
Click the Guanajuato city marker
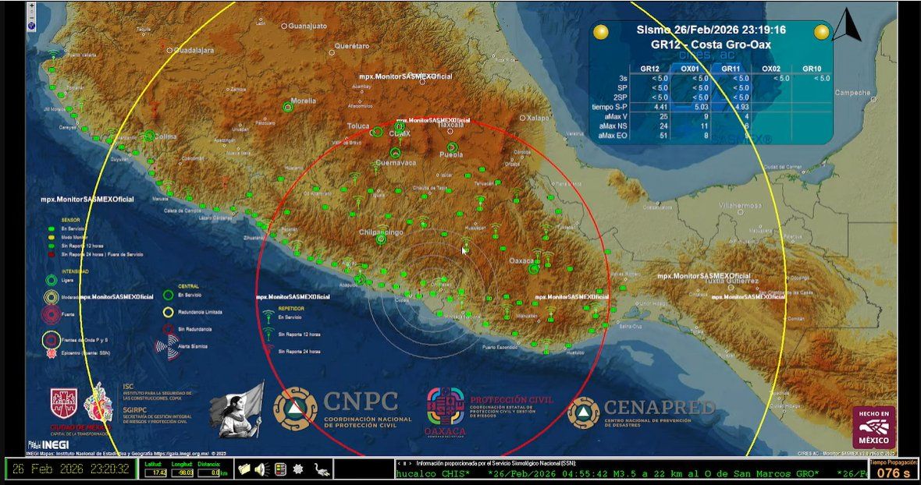point(284,26)
